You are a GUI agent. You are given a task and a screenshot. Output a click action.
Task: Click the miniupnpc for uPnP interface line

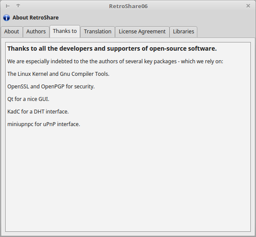pos(44,124)
